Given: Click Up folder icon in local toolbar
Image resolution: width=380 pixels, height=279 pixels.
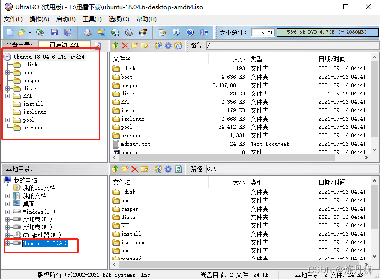Looking at the screenshot, I should 115,169.
